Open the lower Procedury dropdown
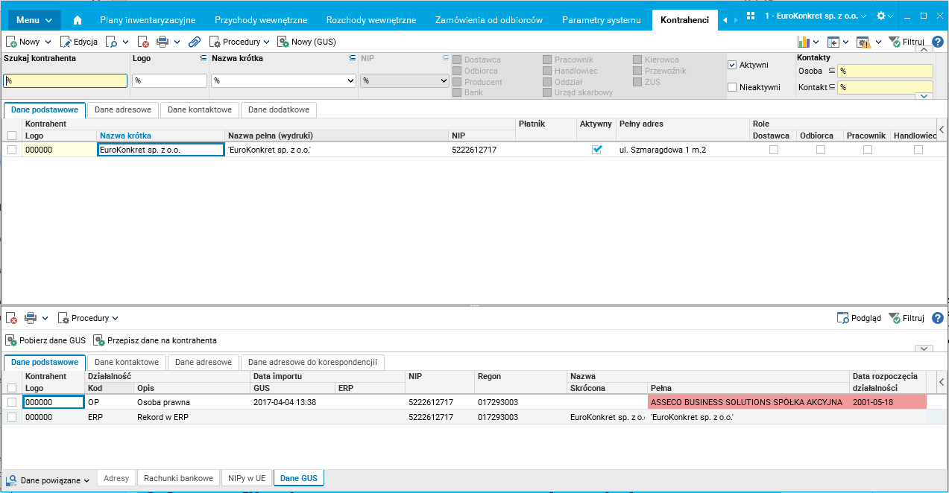949x493 pixels. point(88,318)
